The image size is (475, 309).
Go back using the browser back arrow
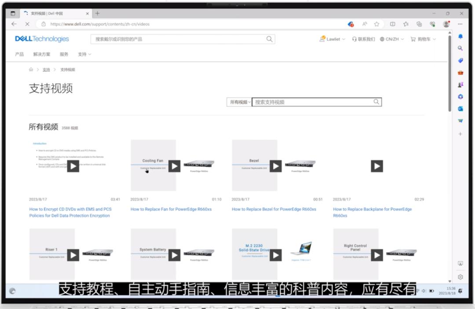(x=14, y=24)
